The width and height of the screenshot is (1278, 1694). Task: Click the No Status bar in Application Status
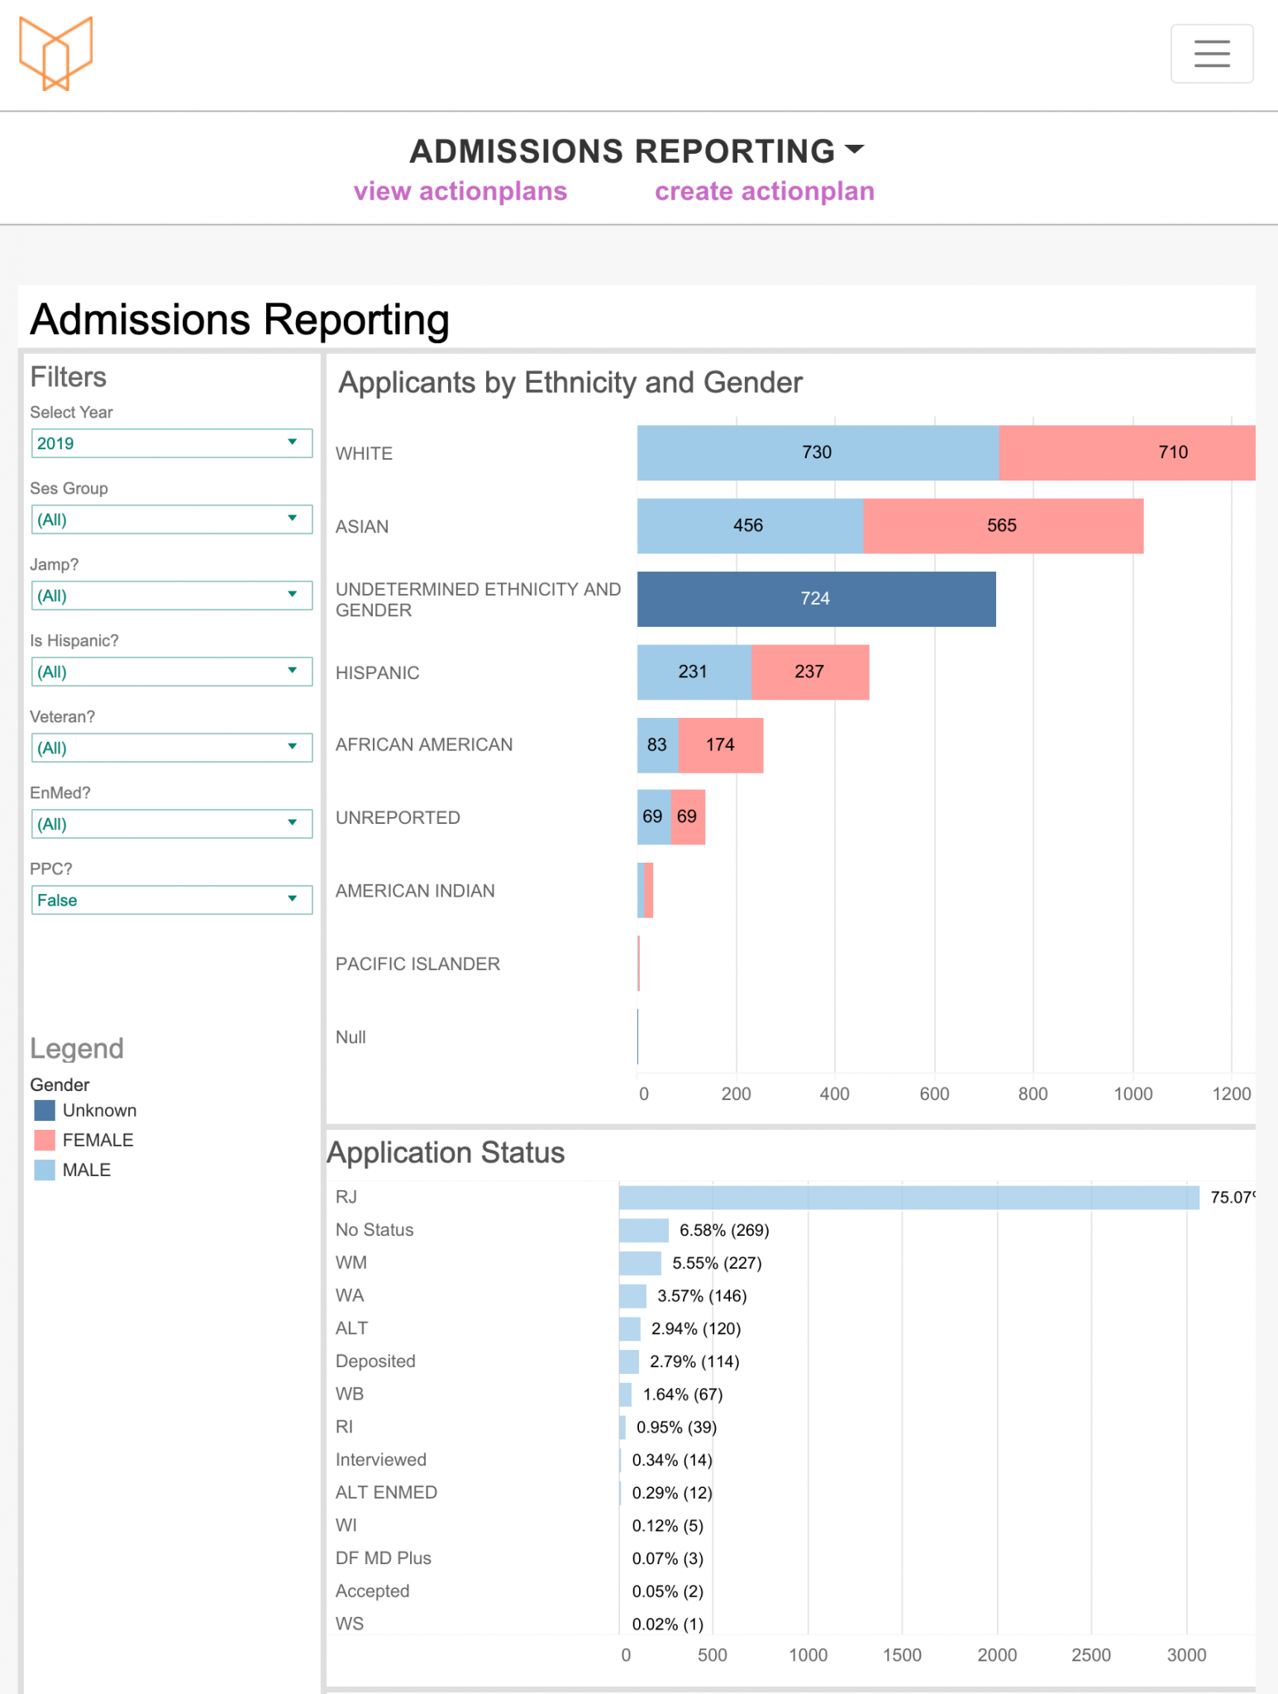tap(644, 1230)
